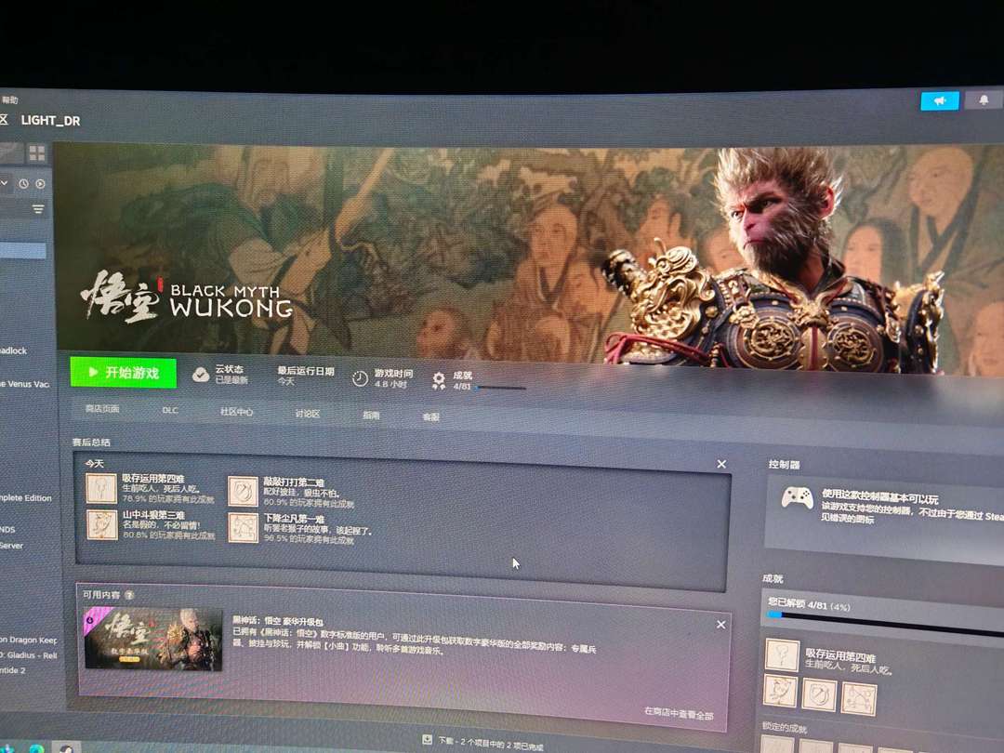Click the LIGHT_DR profile name in header

tap(50, 120)
